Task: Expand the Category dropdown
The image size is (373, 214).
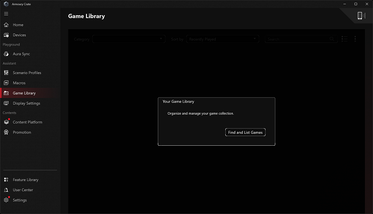Action: click(x=129, y=39)
